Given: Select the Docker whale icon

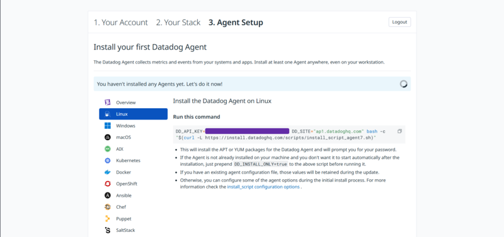Looking at the screenshot, I should 108,172.
